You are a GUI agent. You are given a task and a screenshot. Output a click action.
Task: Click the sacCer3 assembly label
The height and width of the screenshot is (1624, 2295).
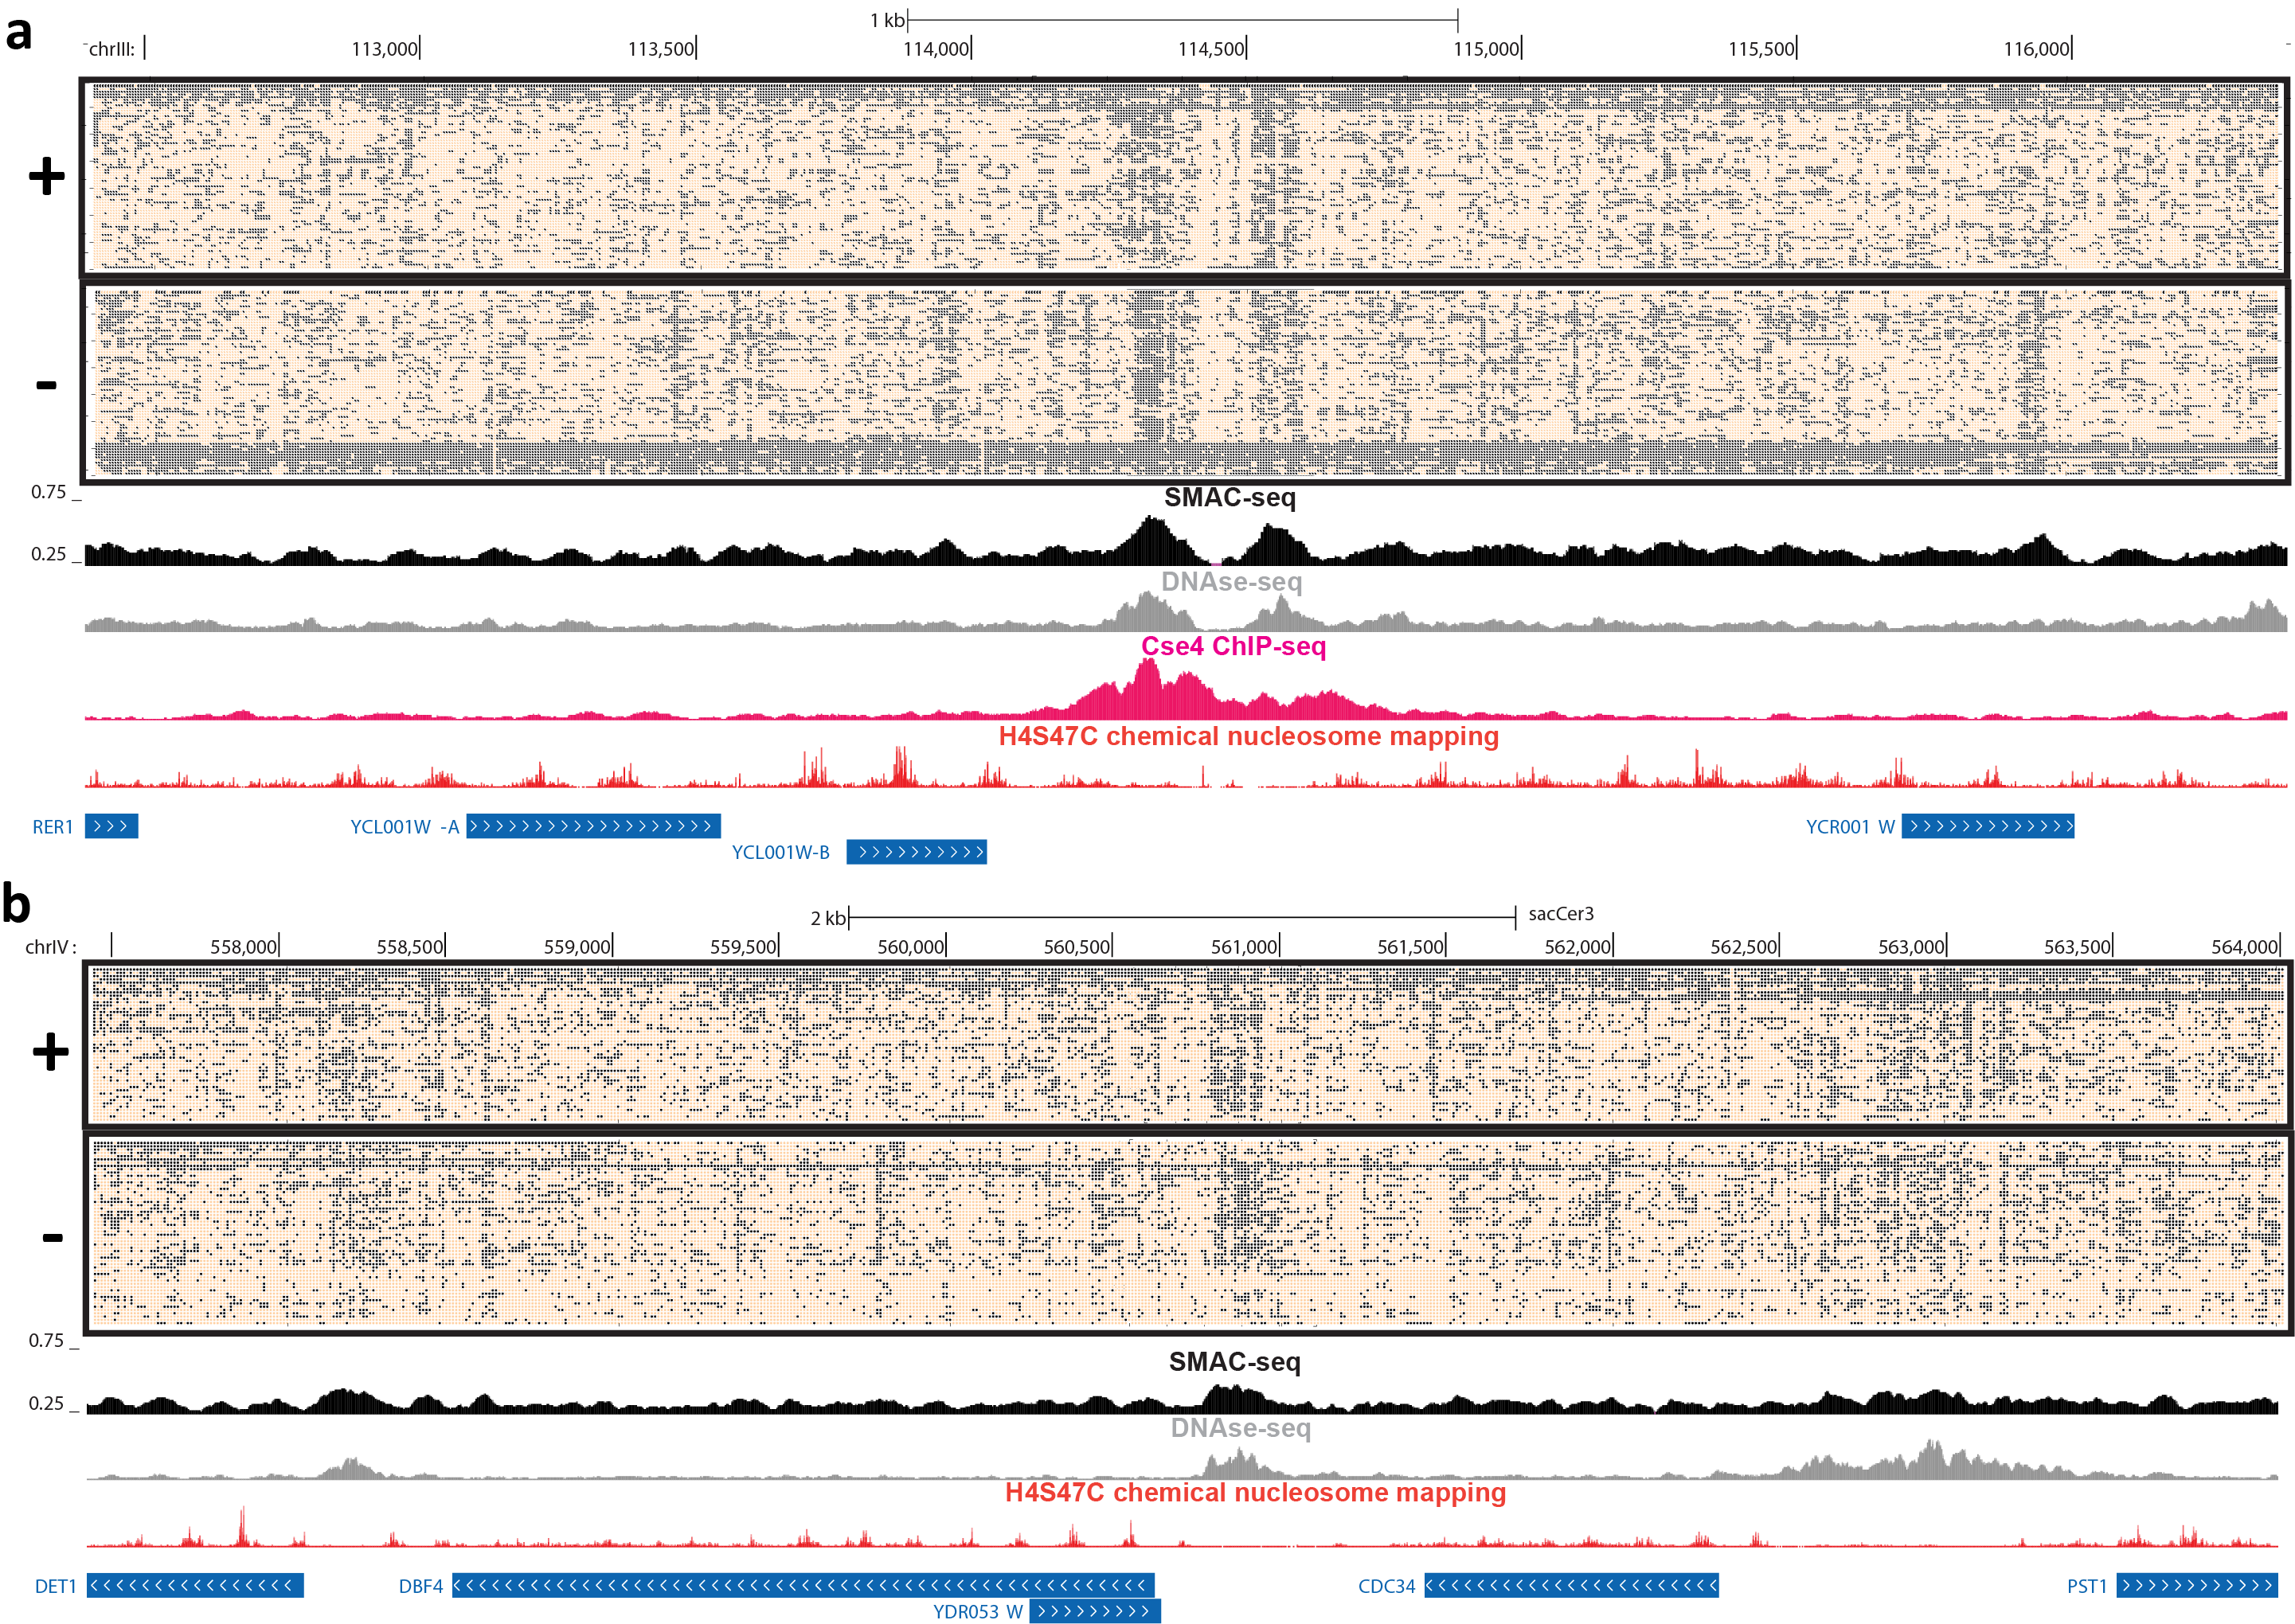click(x=1561, y=914)
